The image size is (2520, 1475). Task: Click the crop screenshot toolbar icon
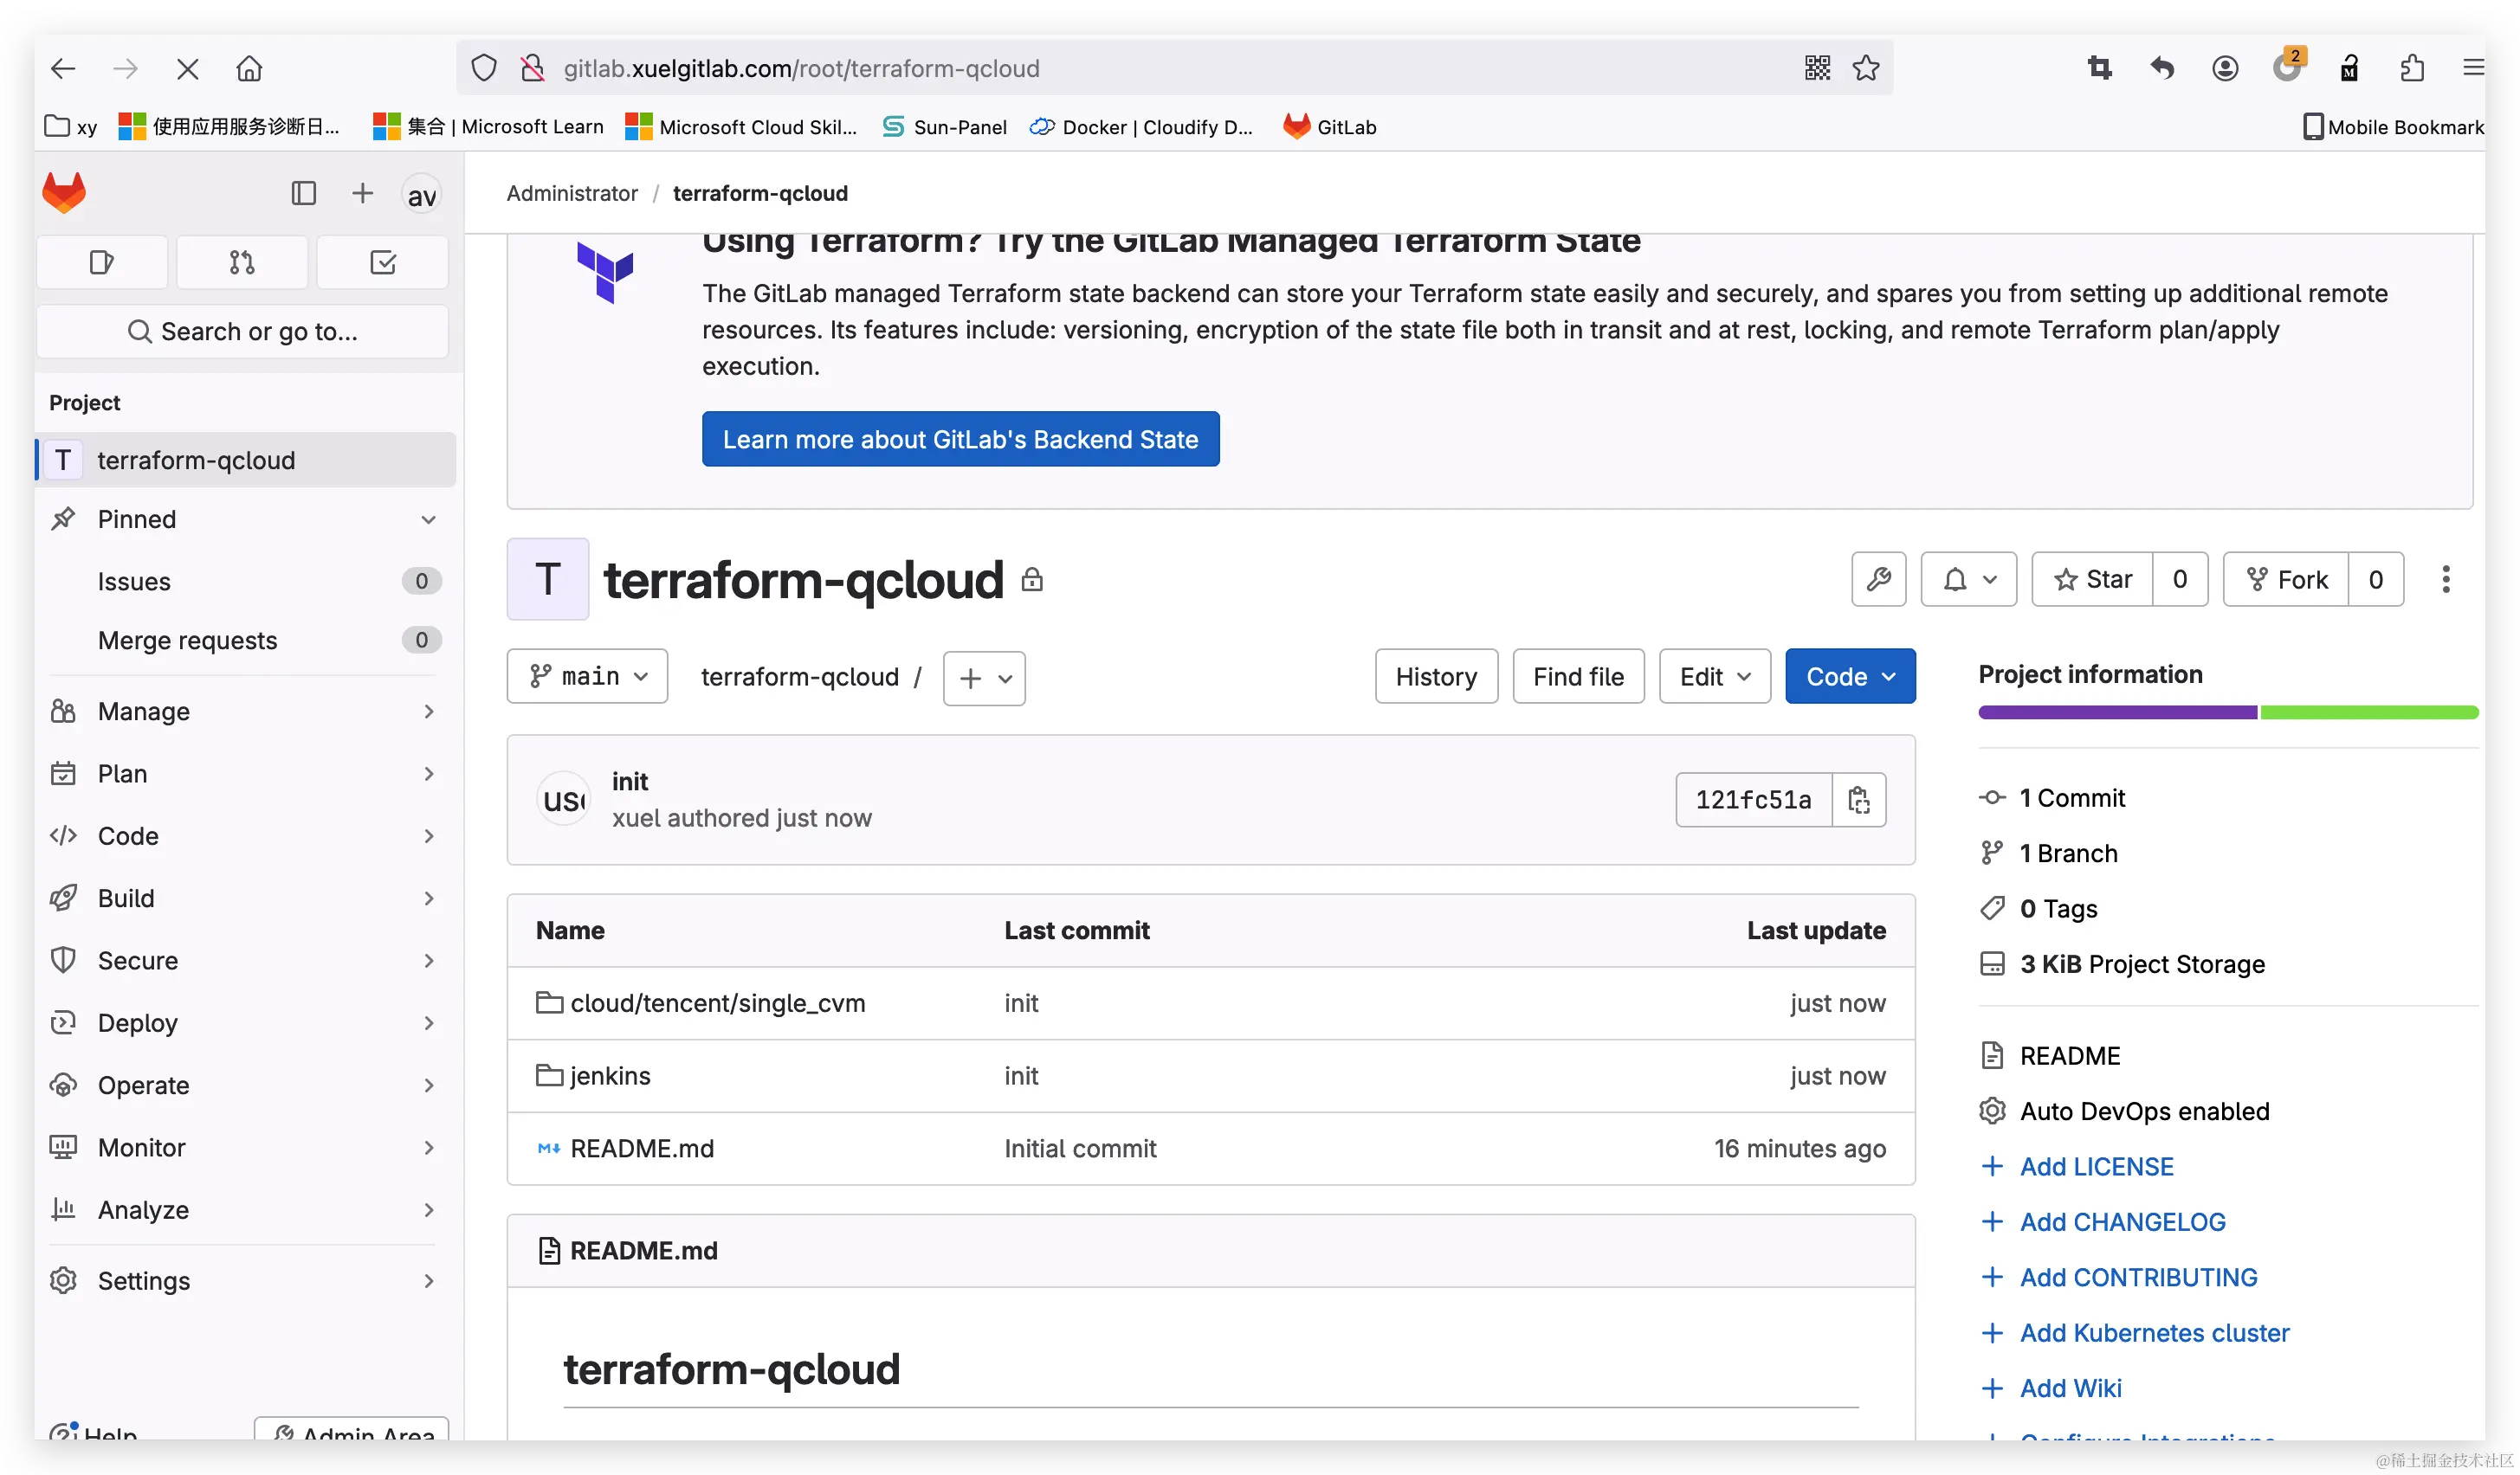click(x=2099, y=68)
